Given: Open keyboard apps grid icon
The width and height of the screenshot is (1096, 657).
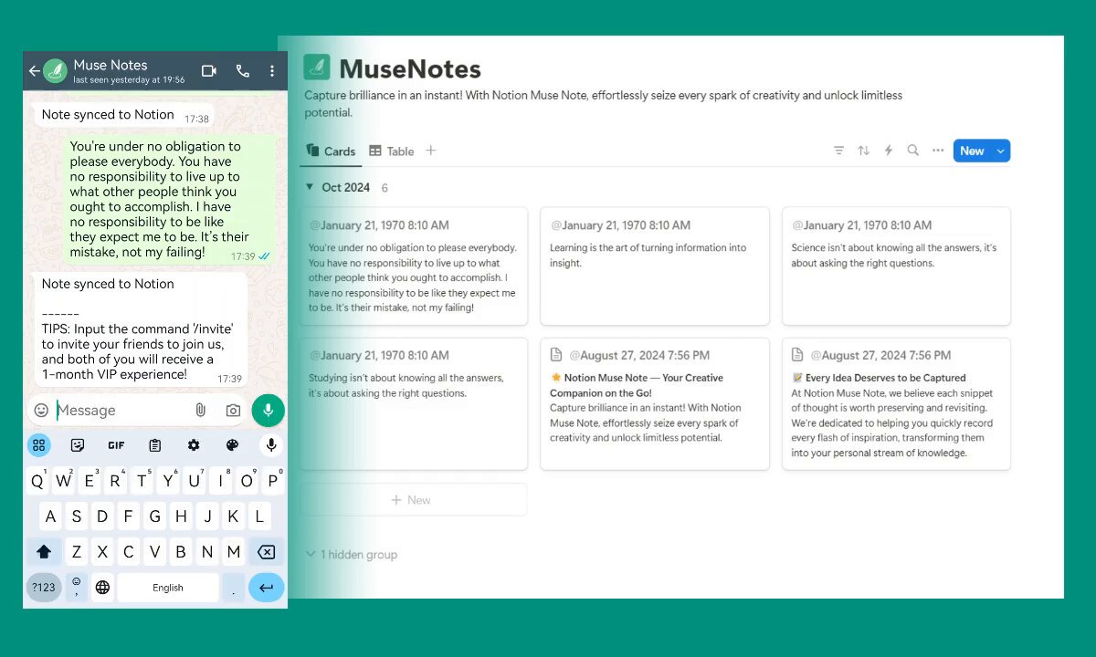Looking at the screenshot, I should pyautogui.click(x=38, y=445).
